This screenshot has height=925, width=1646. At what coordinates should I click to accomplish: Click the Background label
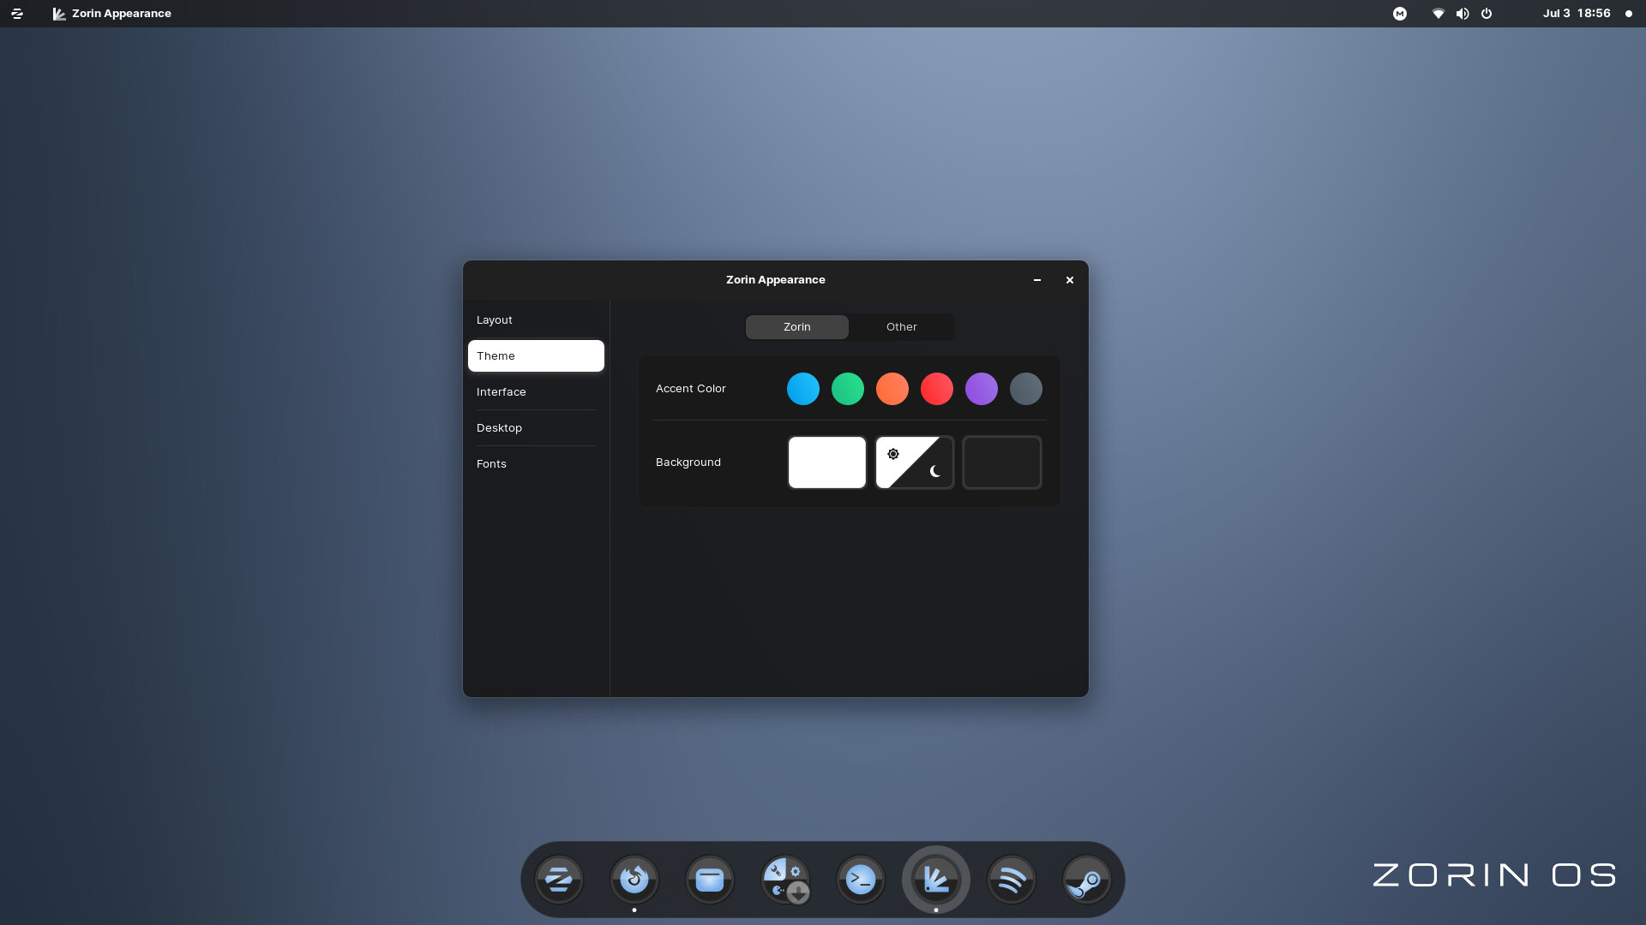coord(688,462)
